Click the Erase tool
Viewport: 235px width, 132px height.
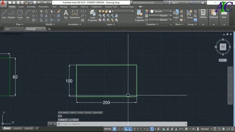59,11
